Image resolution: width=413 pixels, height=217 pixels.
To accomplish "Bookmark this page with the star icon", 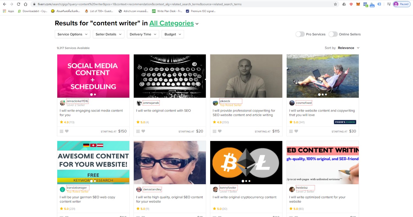I will click(x=335, y=4).
